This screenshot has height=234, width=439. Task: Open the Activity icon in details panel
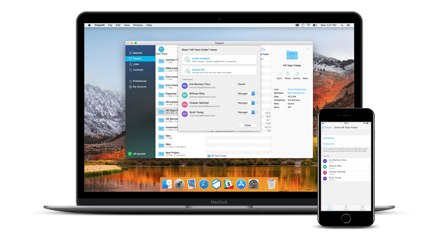[296, 74]
